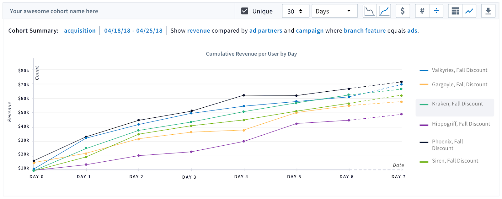Click the cohort name input field
Viewport: 502px width, 199px height.
pos(119,11)
